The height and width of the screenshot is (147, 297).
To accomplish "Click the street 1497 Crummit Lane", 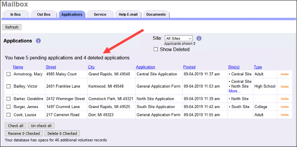I will pyautogui.click(x=63, y=107).
